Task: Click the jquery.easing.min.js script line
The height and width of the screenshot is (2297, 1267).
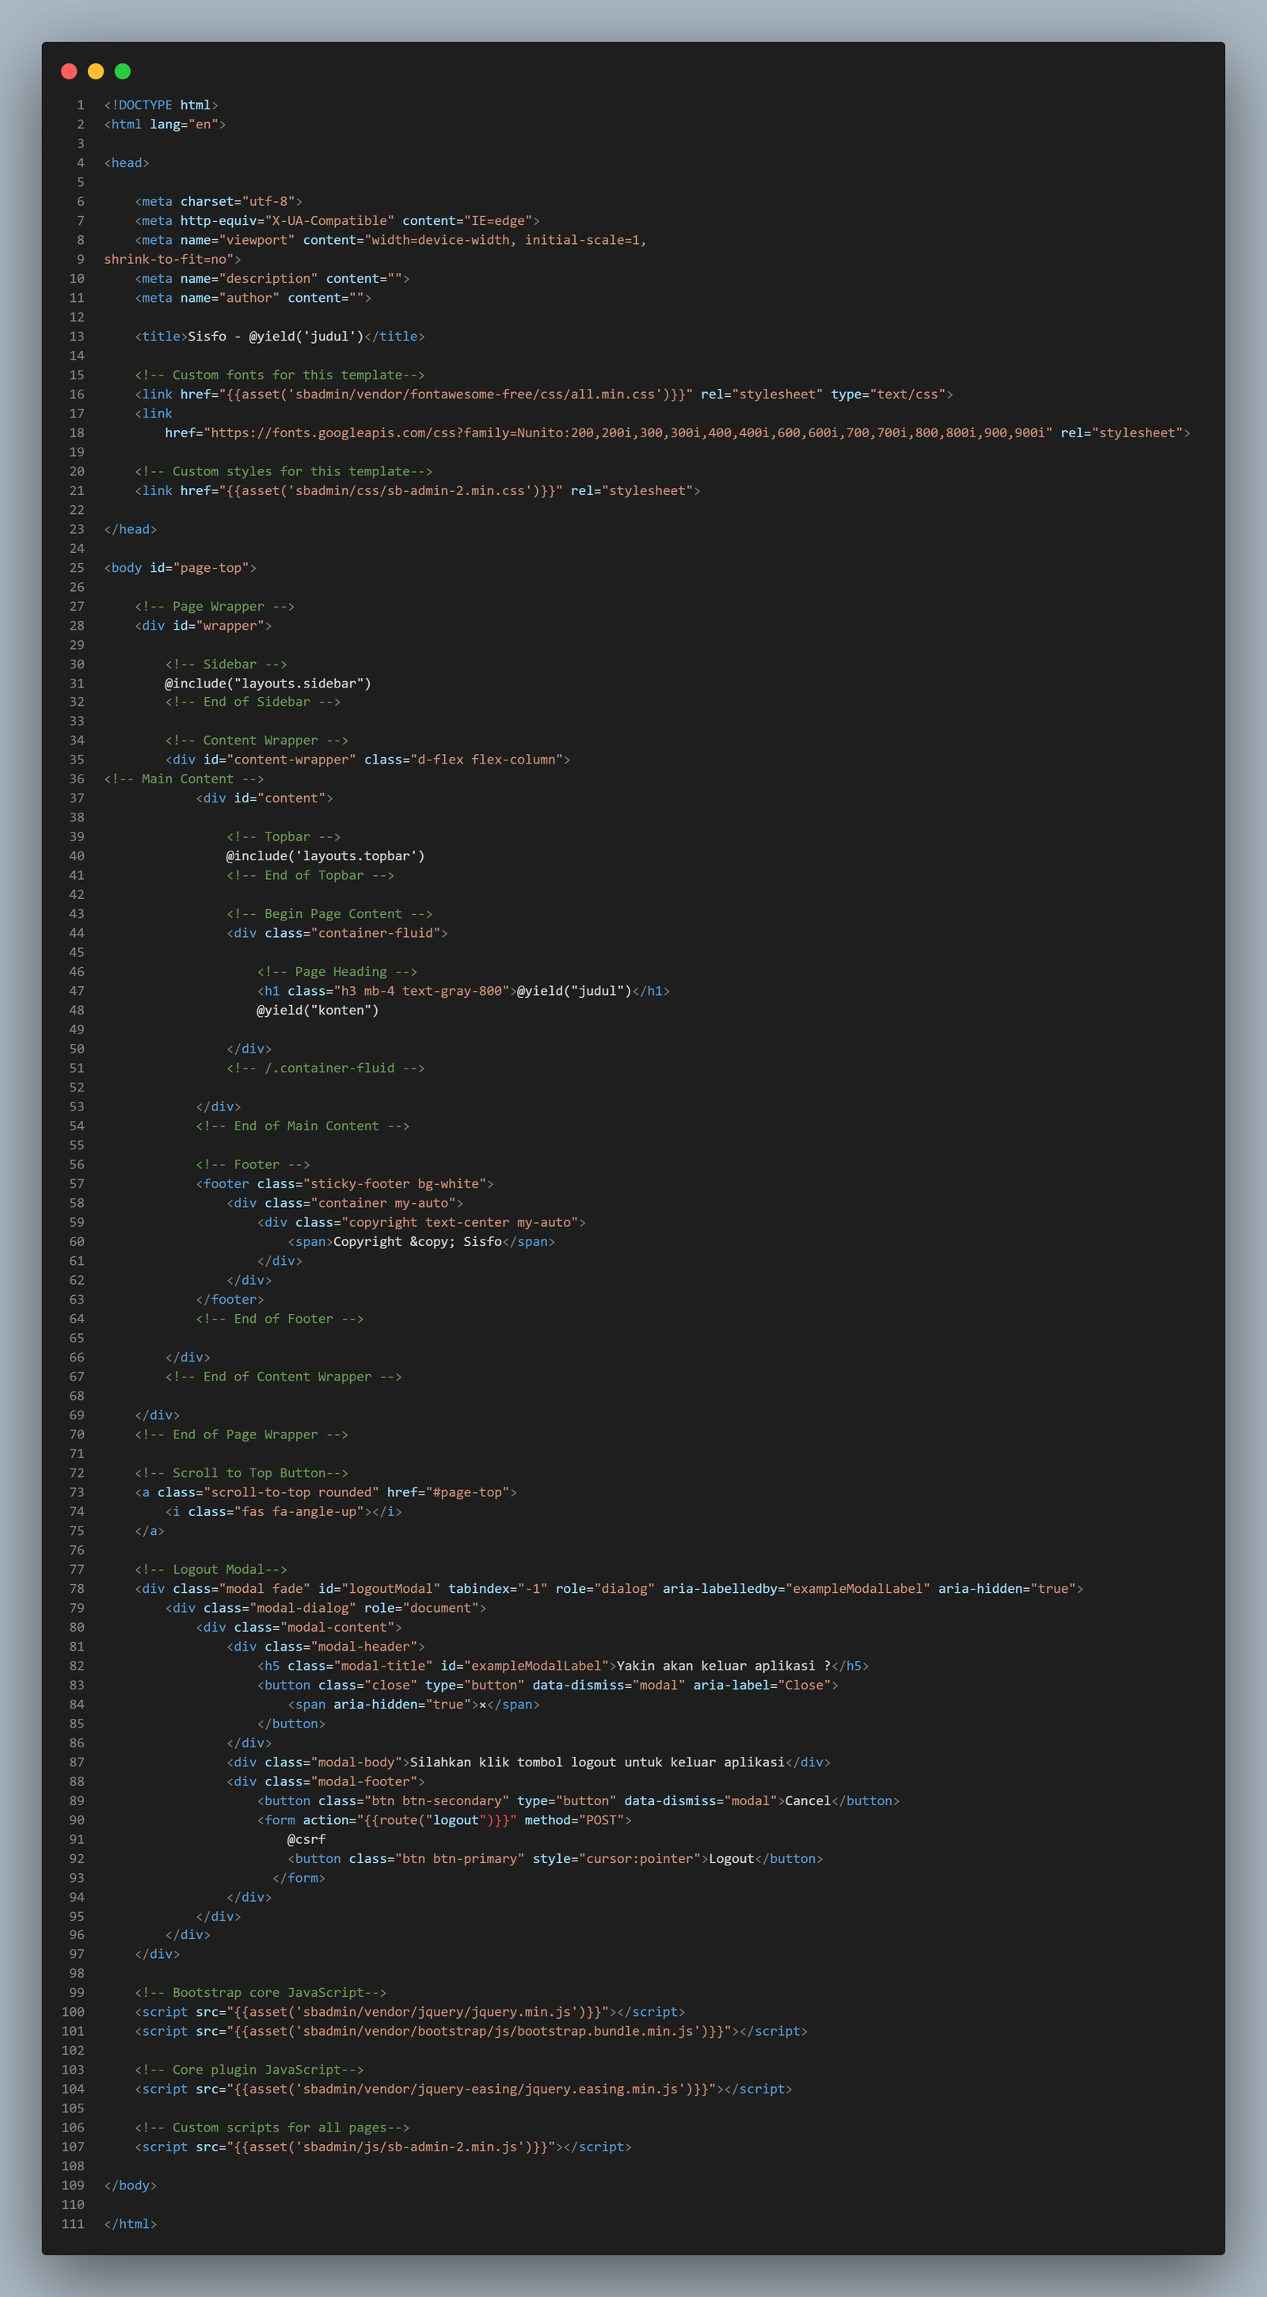Action: pos(464,2089)
